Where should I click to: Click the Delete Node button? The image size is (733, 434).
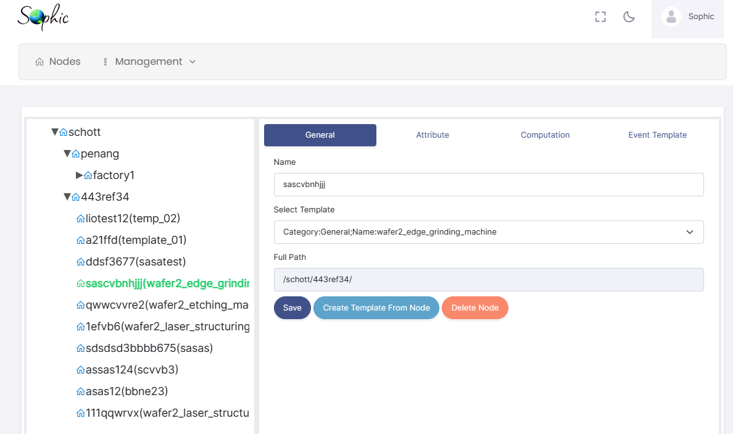[474, 308]
